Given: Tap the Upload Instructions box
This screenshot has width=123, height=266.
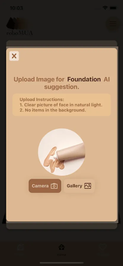Looking at the screenshot, I should pos(61,105).
